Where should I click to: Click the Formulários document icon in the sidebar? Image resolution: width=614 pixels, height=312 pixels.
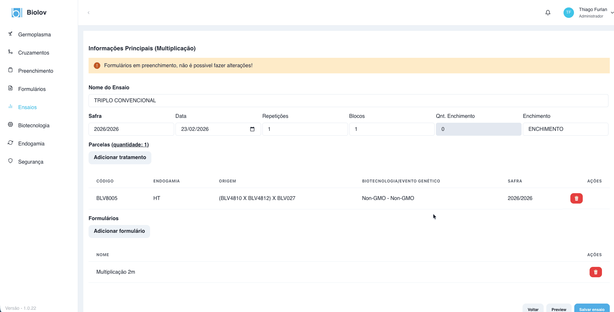click(10, 88)
